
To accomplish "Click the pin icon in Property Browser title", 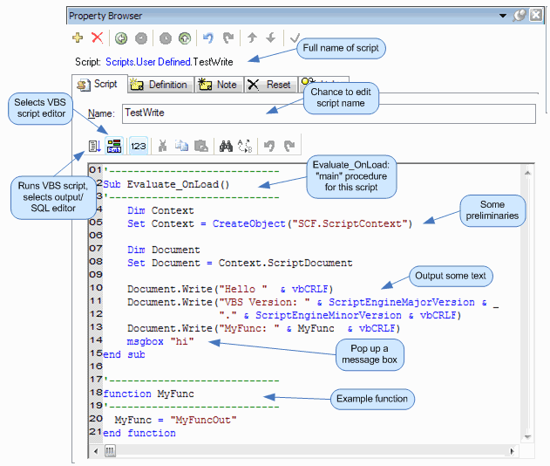I will [519, 16].
